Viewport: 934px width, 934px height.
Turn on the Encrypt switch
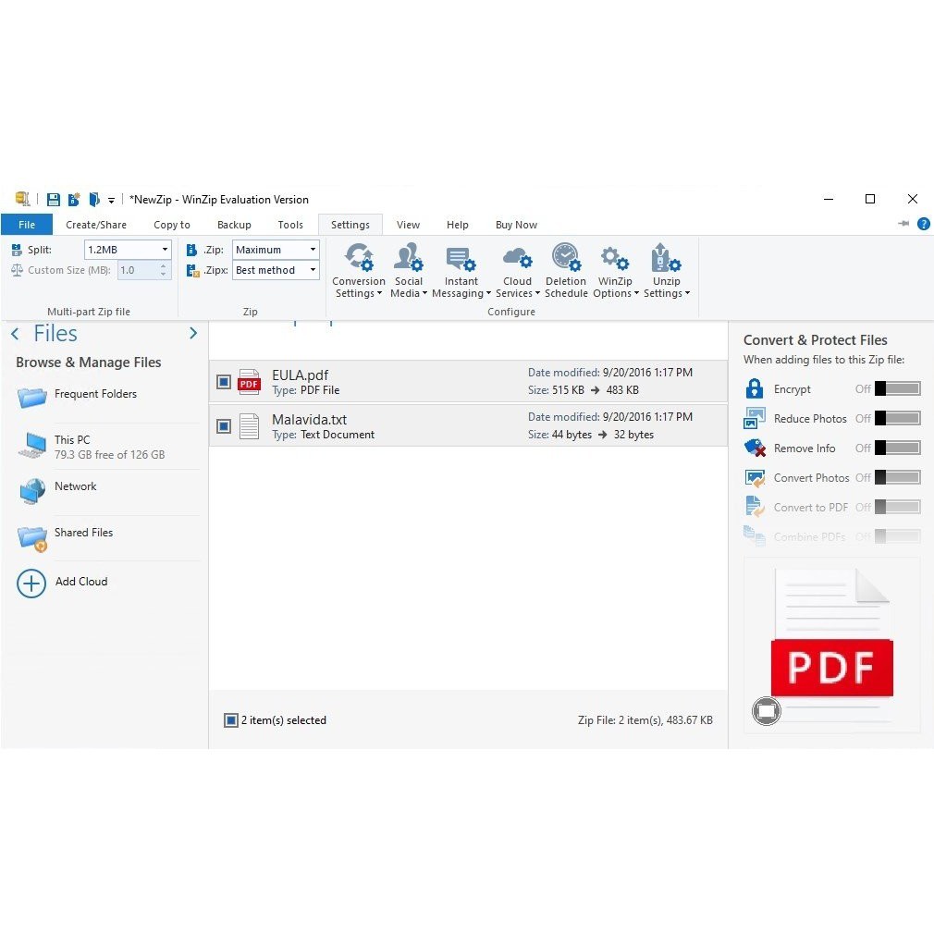898,389
